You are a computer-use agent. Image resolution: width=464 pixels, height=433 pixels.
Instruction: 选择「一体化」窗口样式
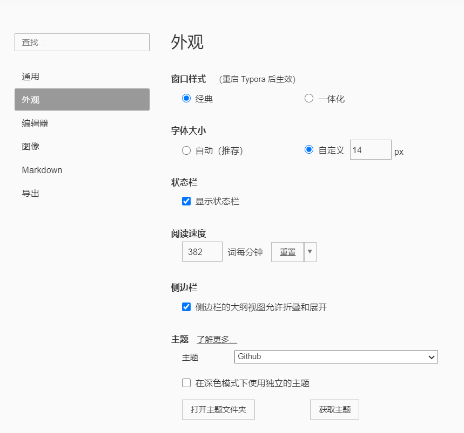click(308, 98)
